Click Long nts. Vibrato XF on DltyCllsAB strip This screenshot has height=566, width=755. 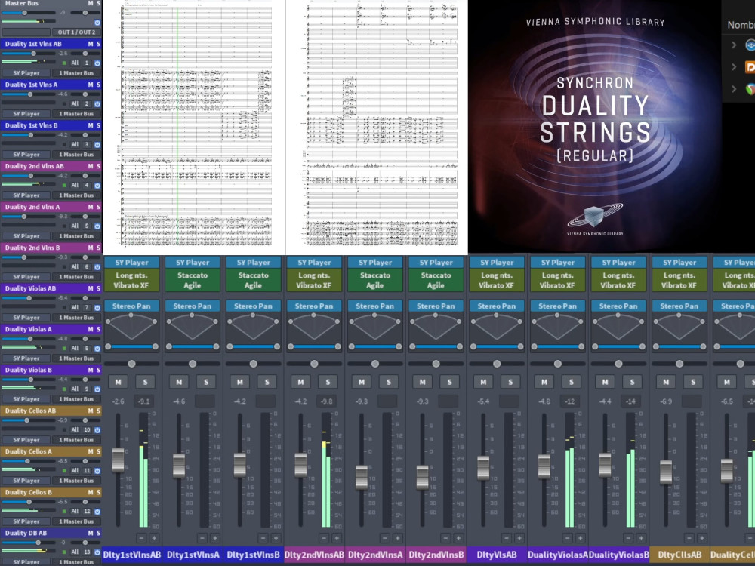(679, 280)
